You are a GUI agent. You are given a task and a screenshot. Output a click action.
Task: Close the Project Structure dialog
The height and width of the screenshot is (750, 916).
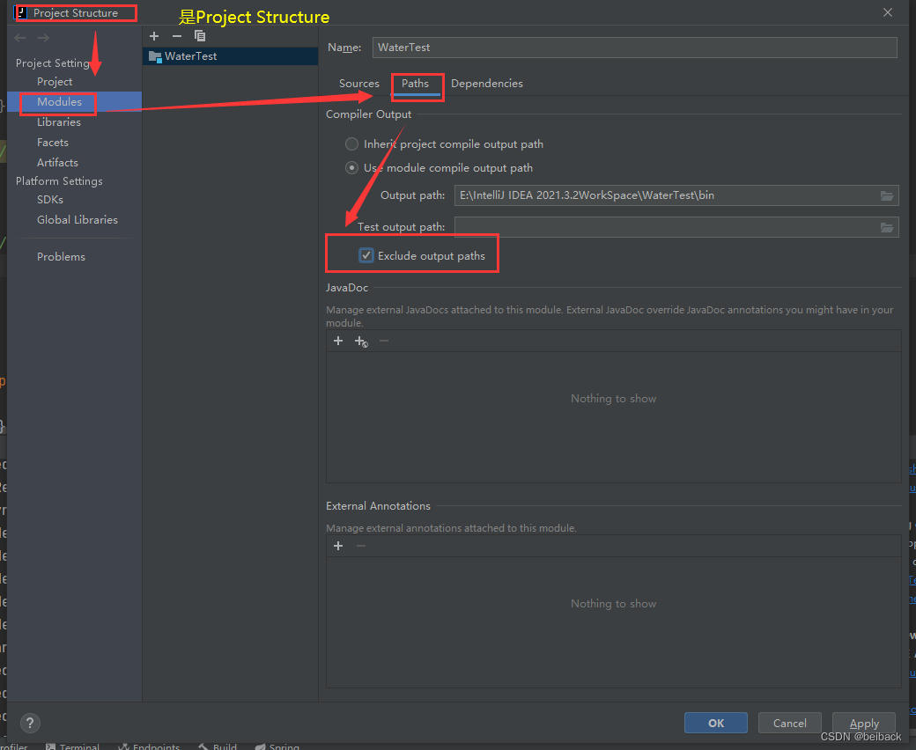pyautogui.click(x=888, y=12)
